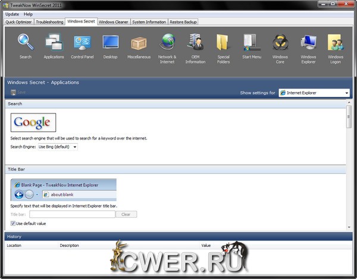357x279 pixels.
Task: Click the History panel header
Action: coord(178,236)
